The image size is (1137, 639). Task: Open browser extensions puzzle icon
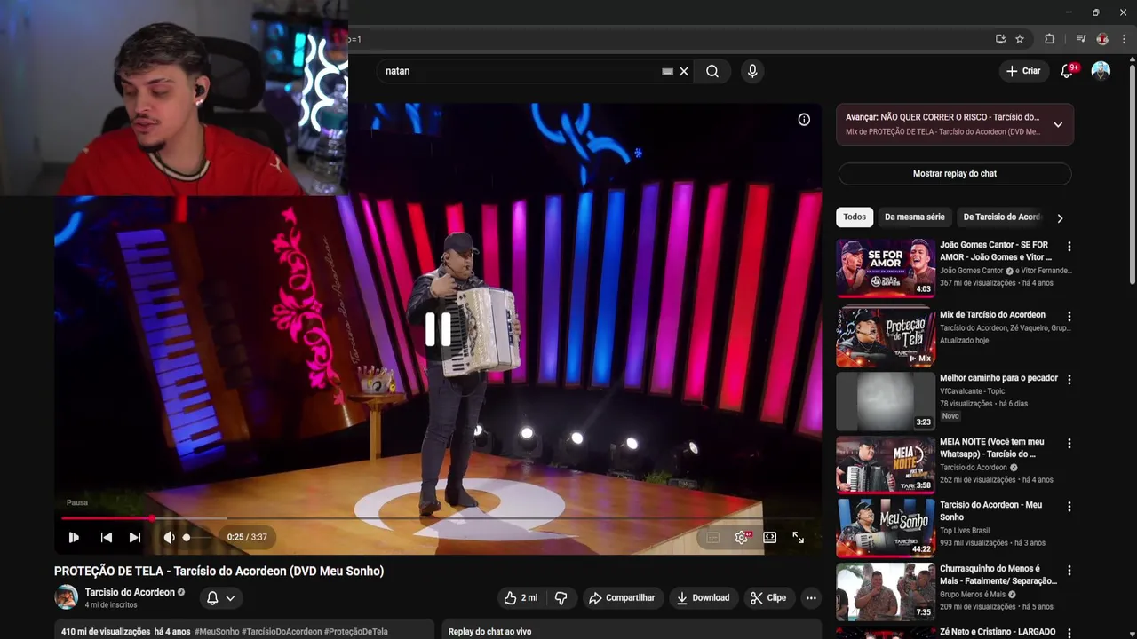coord(1049,39)
